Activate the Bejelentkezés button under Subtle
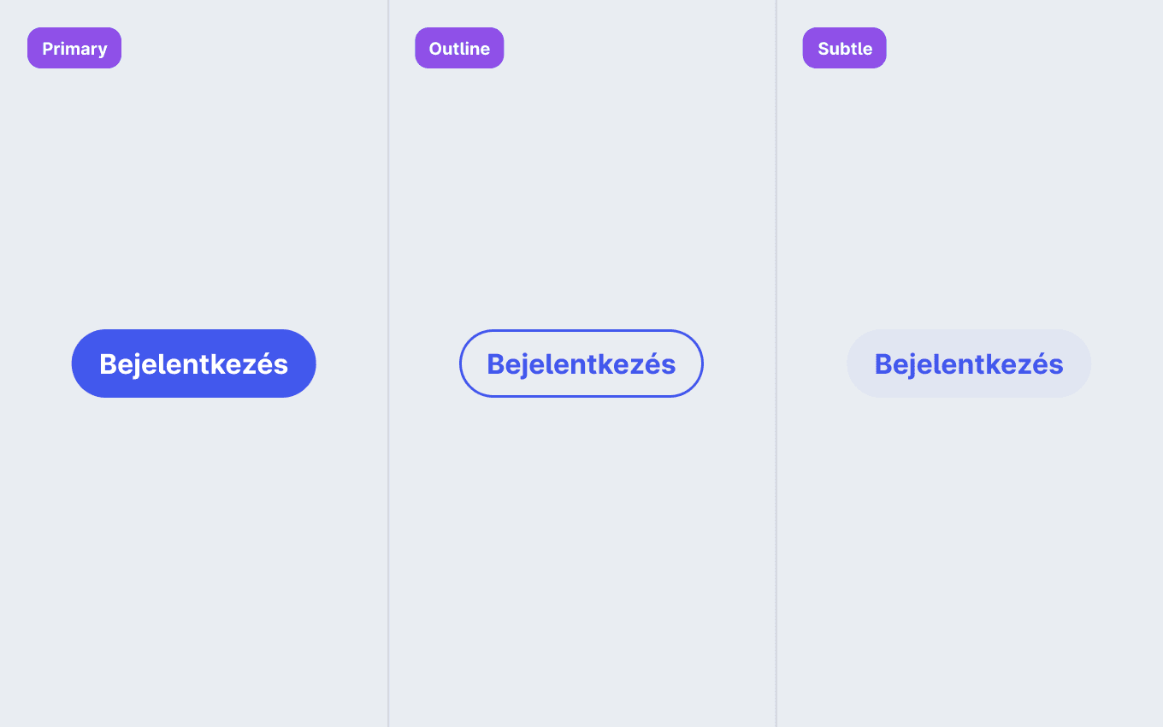 (x=969, y=363)
